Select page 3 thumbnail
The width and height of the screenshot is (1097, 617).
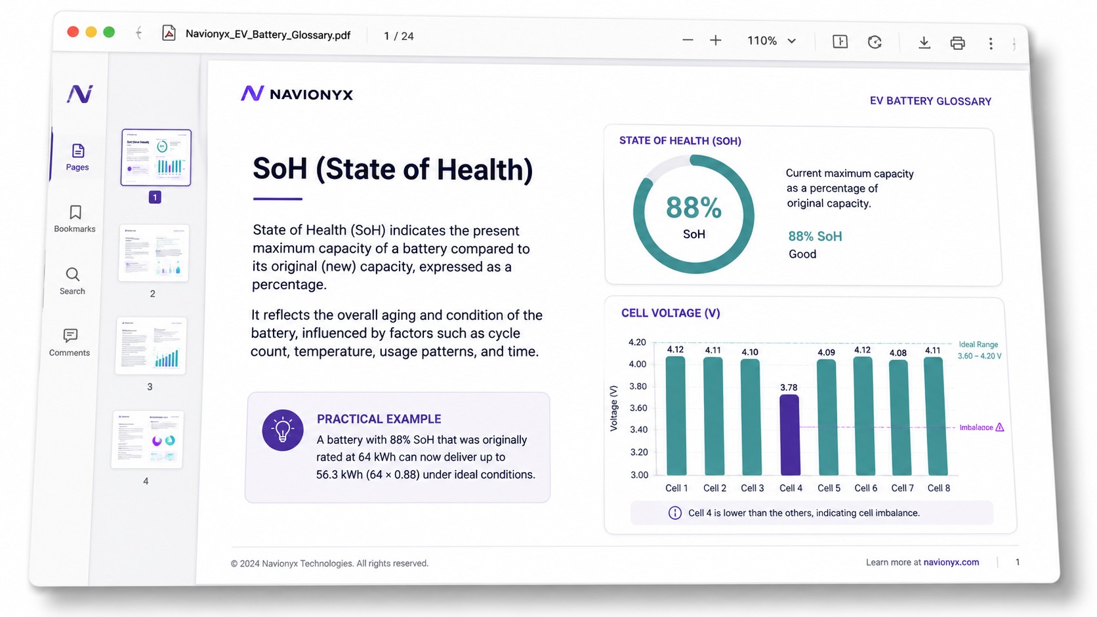(151, 346)
